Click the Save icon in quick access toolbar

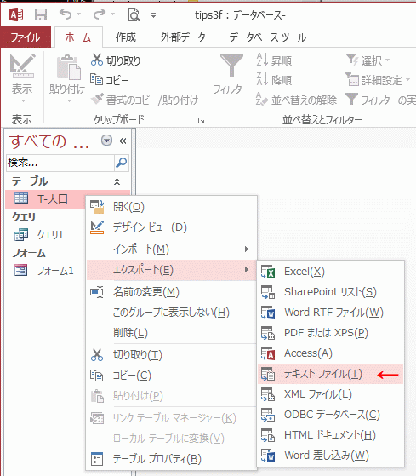point(41,14)
